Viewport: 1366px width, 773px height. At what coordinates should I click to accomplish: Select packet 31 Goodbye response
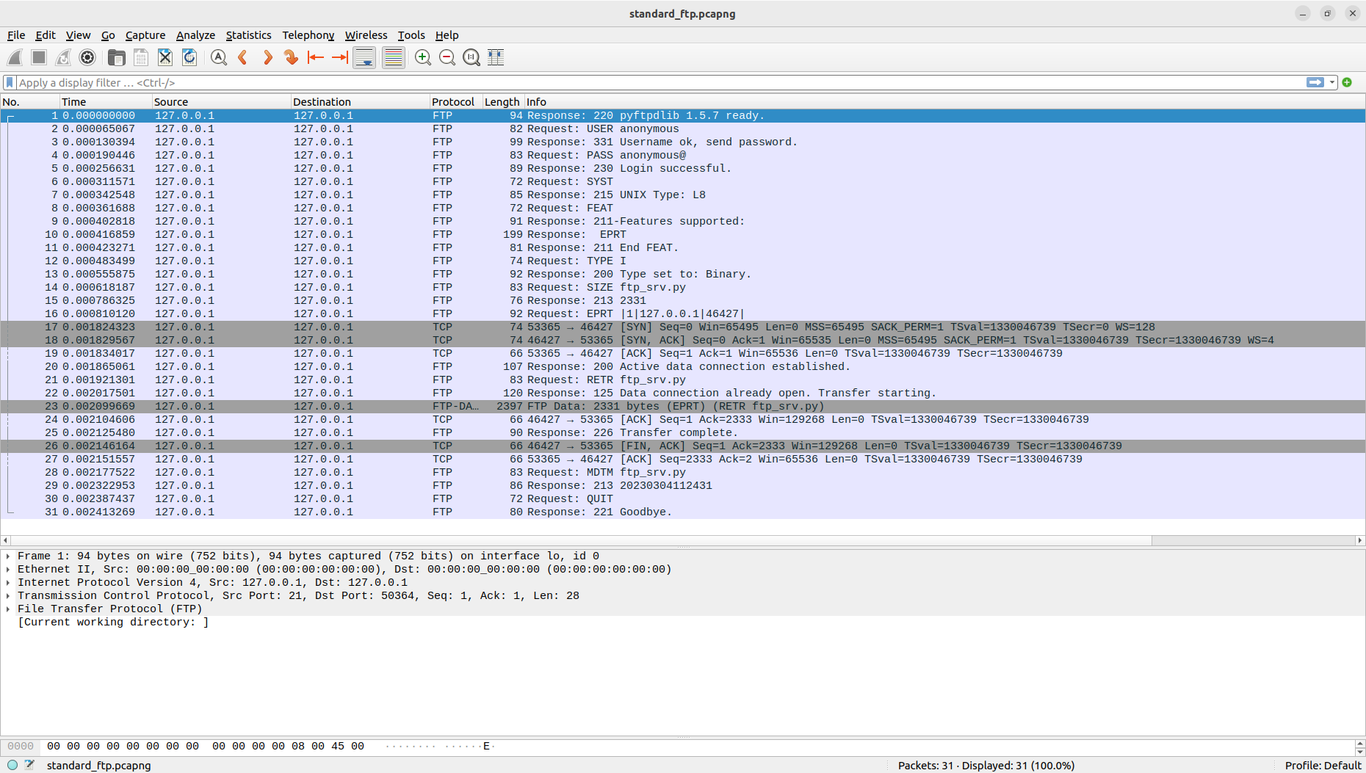(x=683, y=512)
